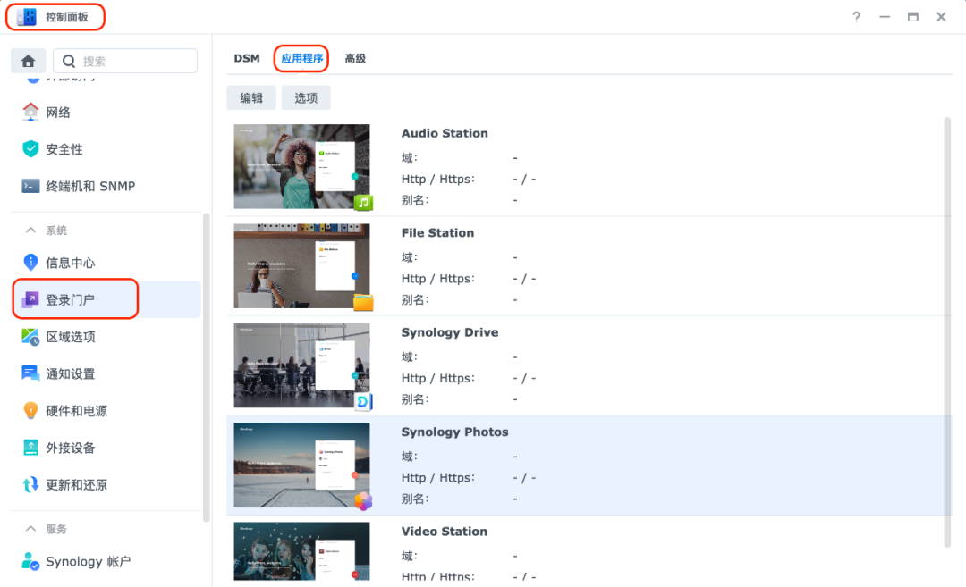
Task: Open External Devices icon
Action: [31, 448]
